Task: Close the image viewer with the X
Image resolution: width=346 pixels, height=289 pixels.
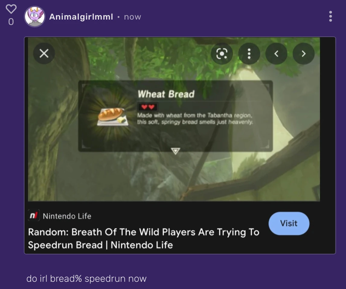Action: click(x=44, y=54)
